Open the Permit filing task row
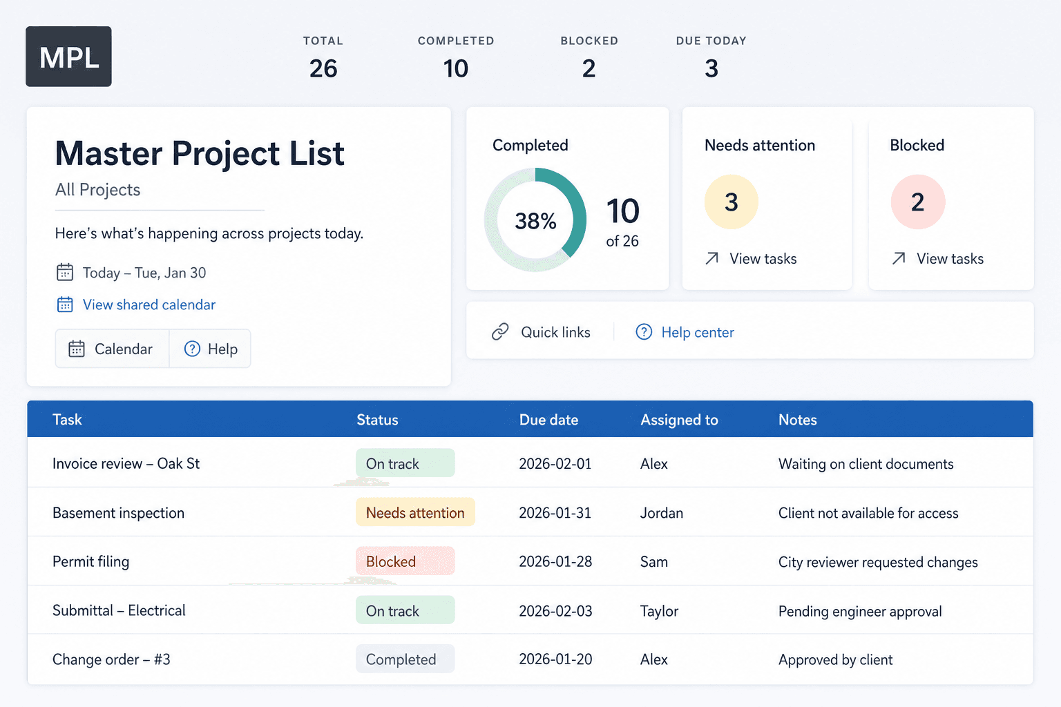This screenshot has width=1061, height=707. click(x=530, y=561)
